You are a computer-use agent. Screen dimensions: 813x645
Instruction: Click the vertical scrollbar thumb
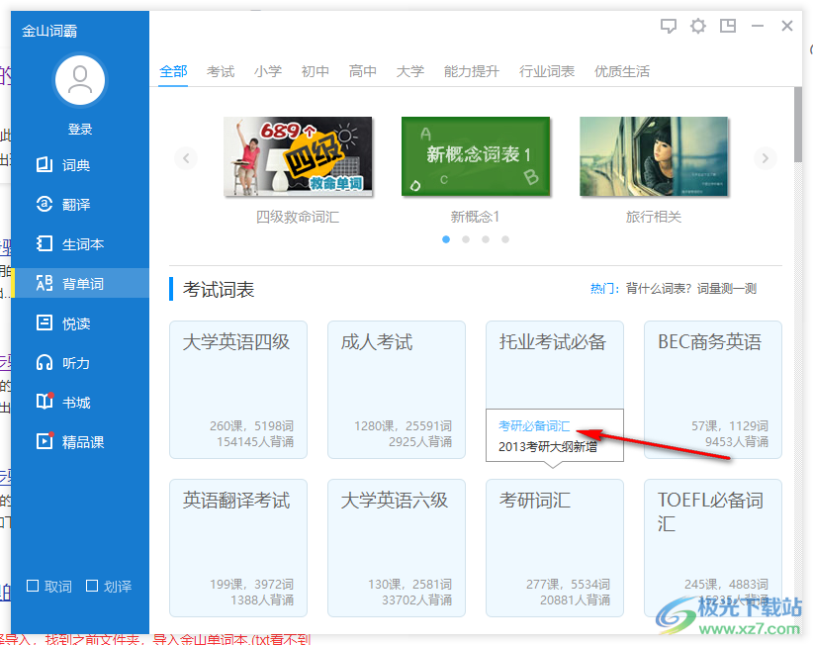[797, 125]
